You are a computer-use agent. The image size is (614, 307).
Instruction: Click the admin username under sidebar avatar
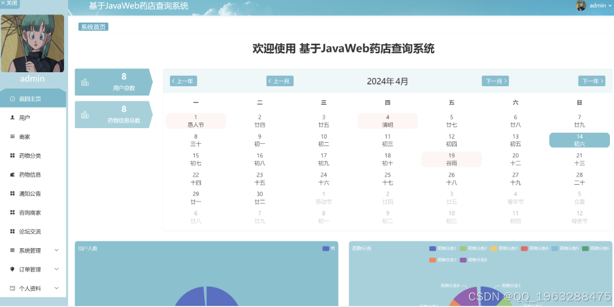(x=33, y=78)
